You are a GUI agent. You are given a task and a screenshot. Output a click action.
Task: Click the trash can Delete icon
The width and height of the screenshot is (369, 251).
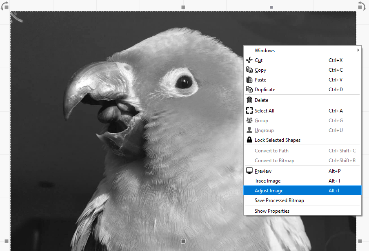coord(249,100)
